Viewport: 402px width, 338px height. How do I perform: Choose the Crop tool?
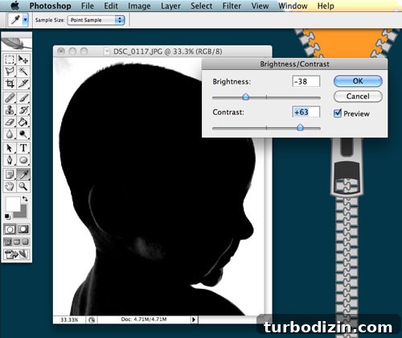pos(10,84)
